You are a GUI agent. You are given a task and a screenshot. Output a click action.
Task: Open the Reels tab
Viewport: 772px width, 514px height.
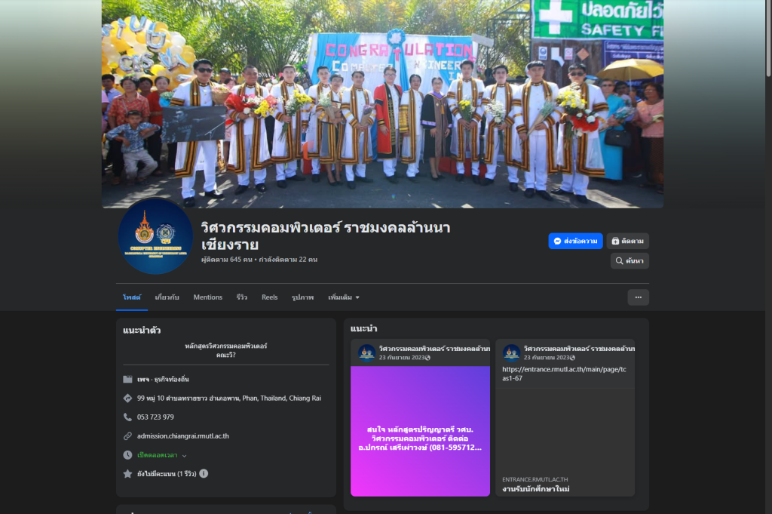(x=269, y=297)
